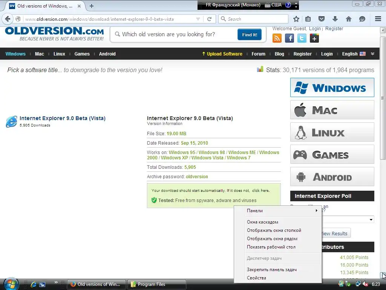This screenshot has width=386, height=290.
Task: Click the OldVersion.com logo
Action: (54, 34)
